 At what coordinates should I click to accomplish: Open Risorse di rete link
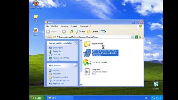(x=58, y=84)
